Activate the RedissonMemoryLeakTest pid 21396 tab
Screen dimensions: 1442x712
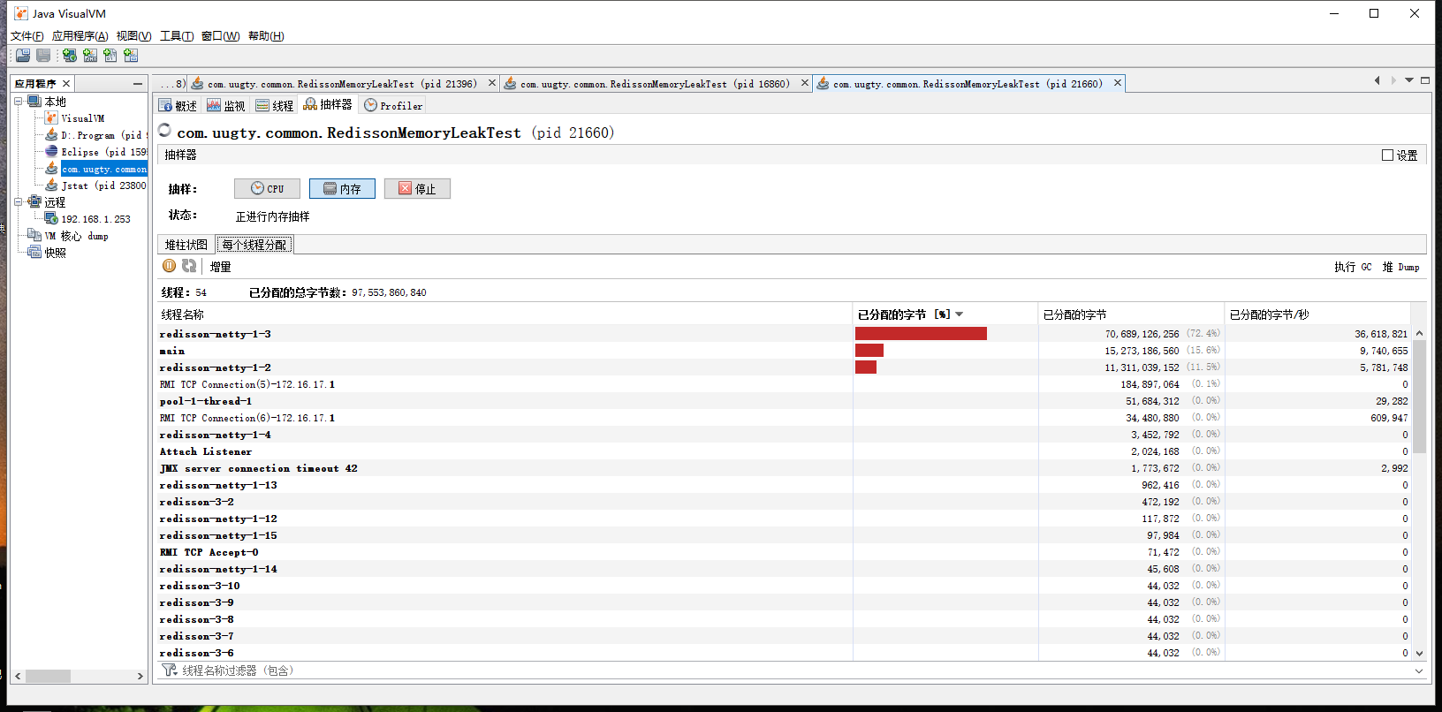pos(342,83)
